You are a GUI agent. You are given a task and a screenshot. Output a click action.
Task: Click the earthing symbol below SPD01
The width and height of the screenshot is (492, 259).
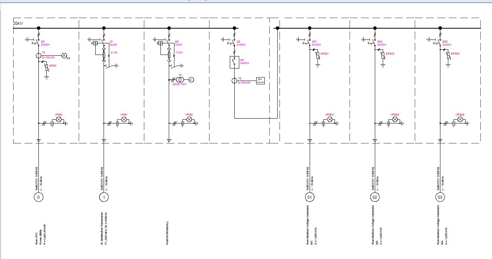point(318,66)
